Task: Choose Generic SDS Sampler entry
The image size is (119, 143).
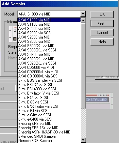Action: [x=49, y=141]
